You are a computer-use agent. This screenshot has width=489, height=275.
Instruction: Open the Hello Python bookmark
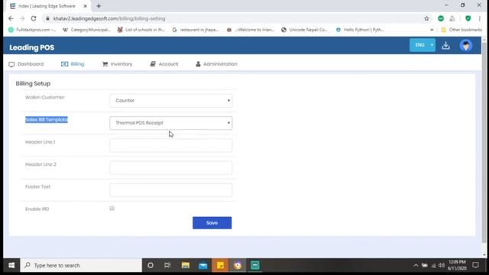360,30
